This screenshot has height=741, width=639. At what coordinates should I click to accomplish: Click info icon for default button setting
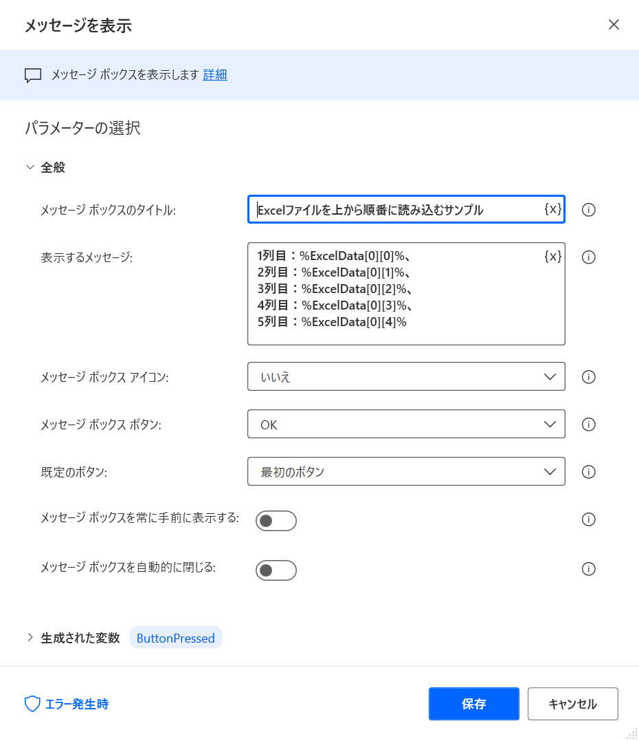tap(589, 471)
